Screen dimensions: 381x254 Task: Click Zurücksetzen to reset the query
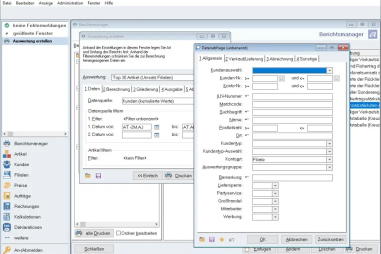point(330,239)
